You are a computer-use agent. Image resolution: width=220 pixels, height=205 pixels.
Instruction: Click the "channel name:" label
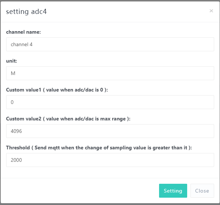pos(23,32)
